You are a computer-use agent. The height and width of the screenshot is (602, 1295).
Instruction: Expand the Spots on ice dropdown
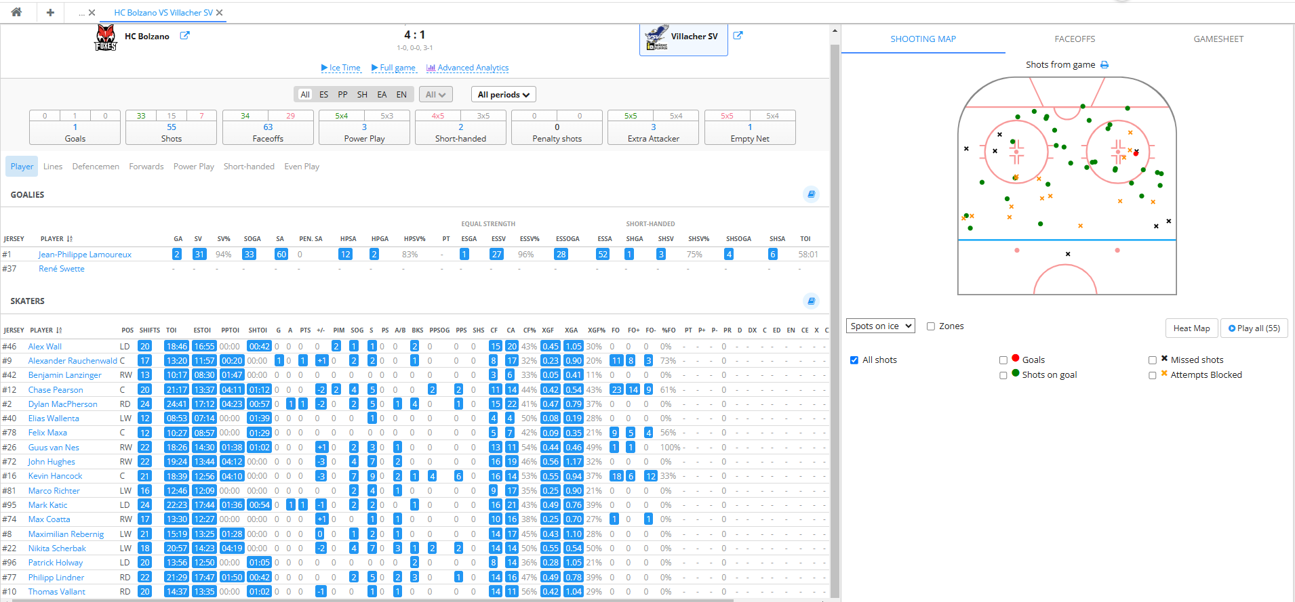880,326
